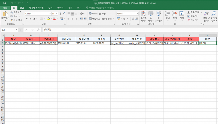Toggle top vertical alignment
218x124 pixels.
pos(69,14)
